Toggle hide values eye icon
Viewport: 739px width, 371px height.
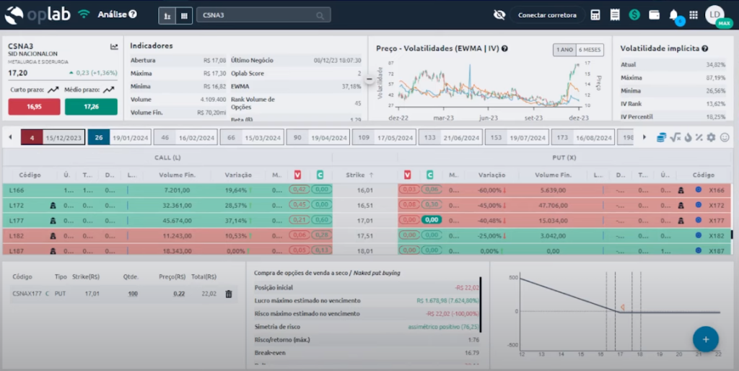point(499,14)
